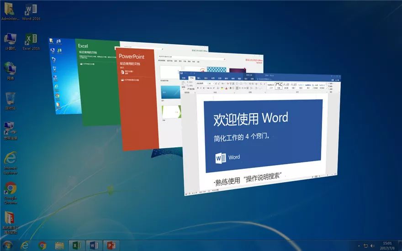Select the first 正文 style in Word's gallery
Screen dimensions: 402x251
(271, 86)
